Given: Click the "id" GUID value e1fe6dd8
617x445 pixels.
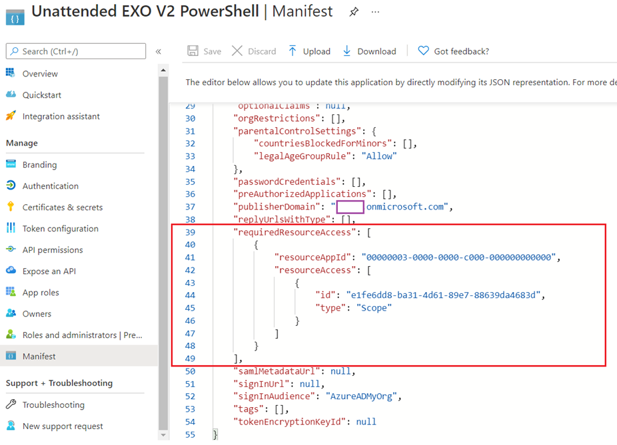Looking at the screenshot, I should pos(443,295).
